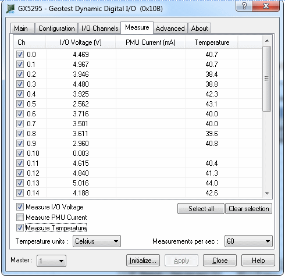Open the Advanced tab
Viewport: 285px width, 278px height.
[x=170, y=28]
